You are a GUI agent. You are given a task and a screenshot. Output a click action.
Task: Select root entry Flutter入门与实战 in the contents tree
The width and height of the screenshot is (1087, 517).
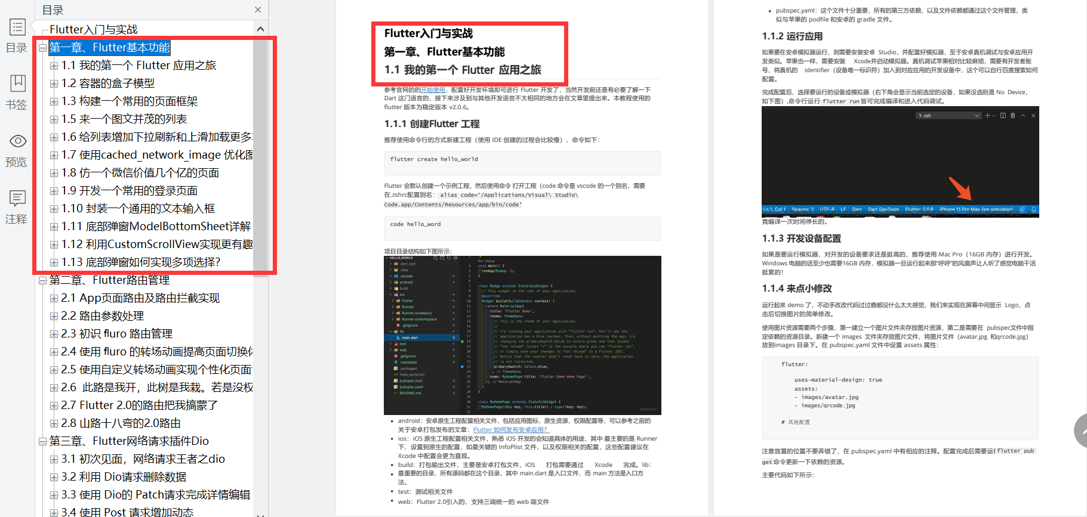pos(93,29)
